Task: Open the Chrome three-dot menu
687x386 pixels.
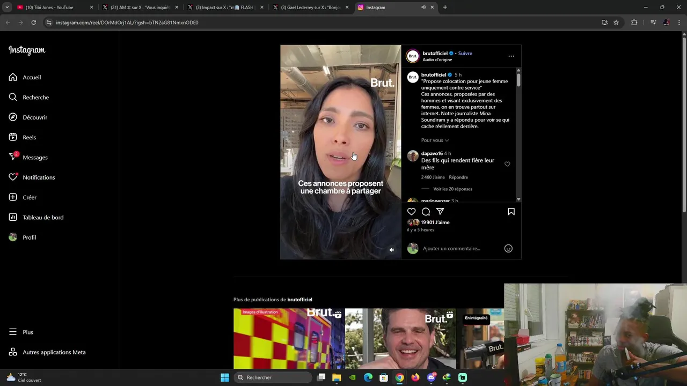Action: 679,23
